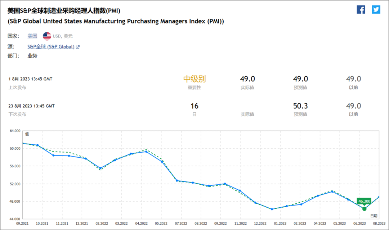
Task: Click the 44.000 y-axis label
Action: 15,219
